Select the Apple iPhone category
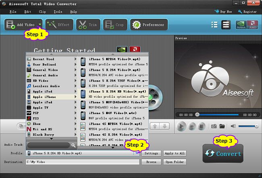Screen dimensions: 262x178 click(52, 97)
